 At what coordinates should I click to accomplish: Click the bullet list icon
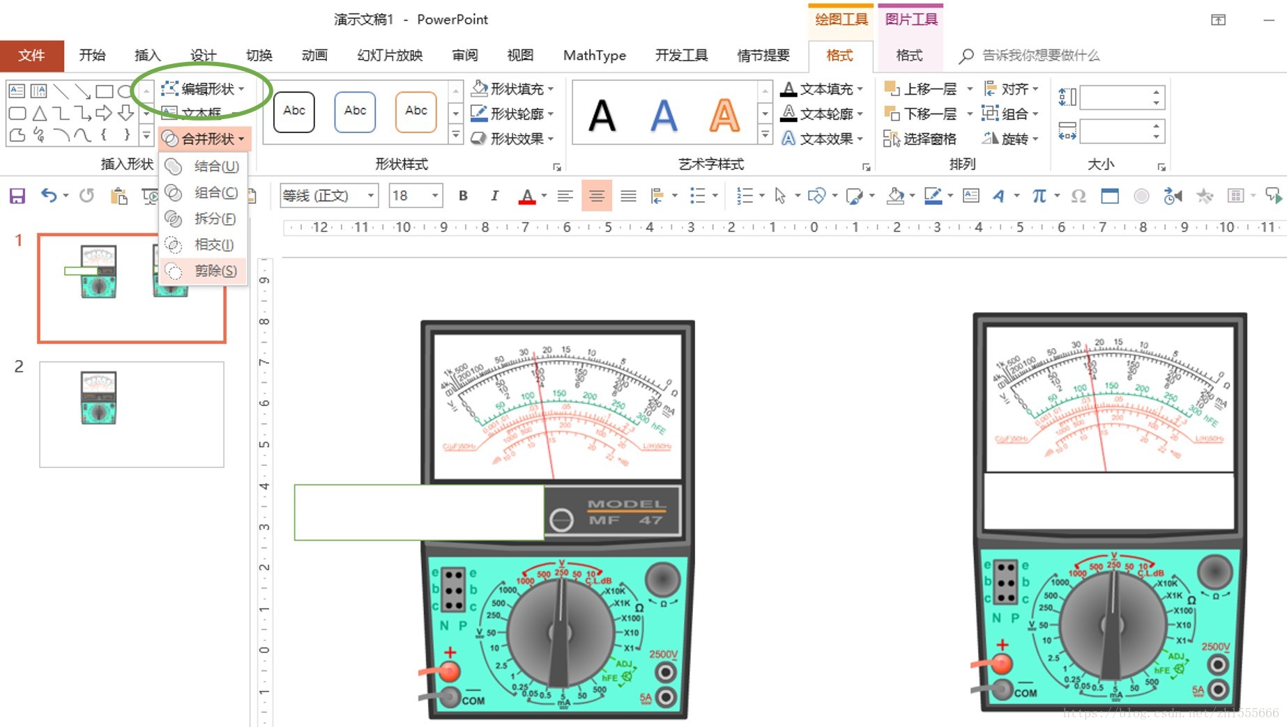(x=697, y=196)
